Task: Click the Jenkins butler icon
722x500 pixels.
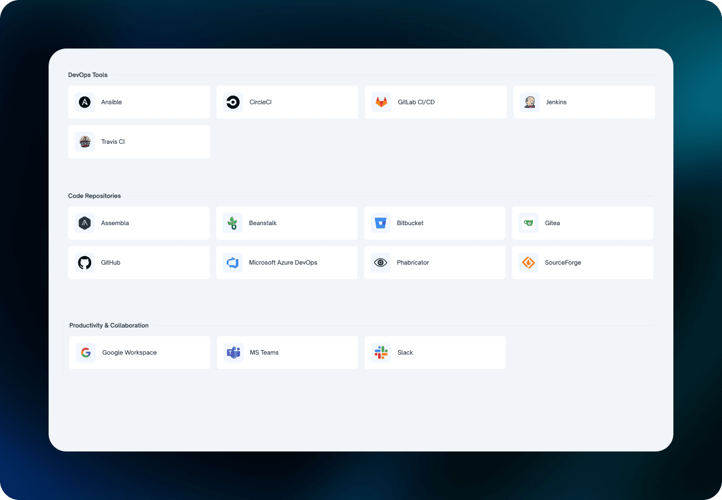Action: pyautogui.click(x=529, y=102)
